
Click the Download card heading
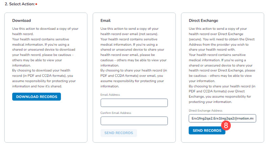21,20
